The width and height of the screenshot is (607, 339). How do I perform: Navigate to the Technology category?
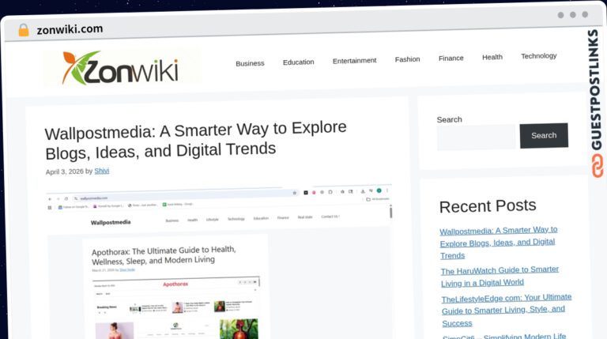pyautogui.click(x=538, y=56)
